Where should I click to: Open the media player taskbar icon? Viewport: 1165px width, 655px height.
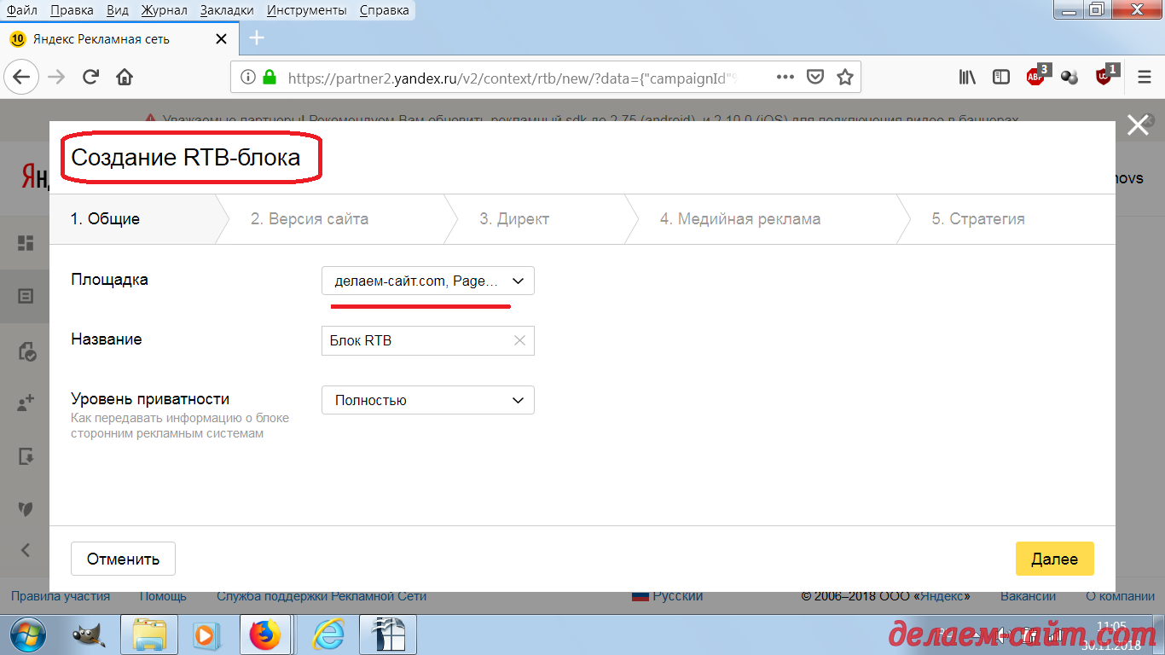pyautogui.click(x=205, y=635)
